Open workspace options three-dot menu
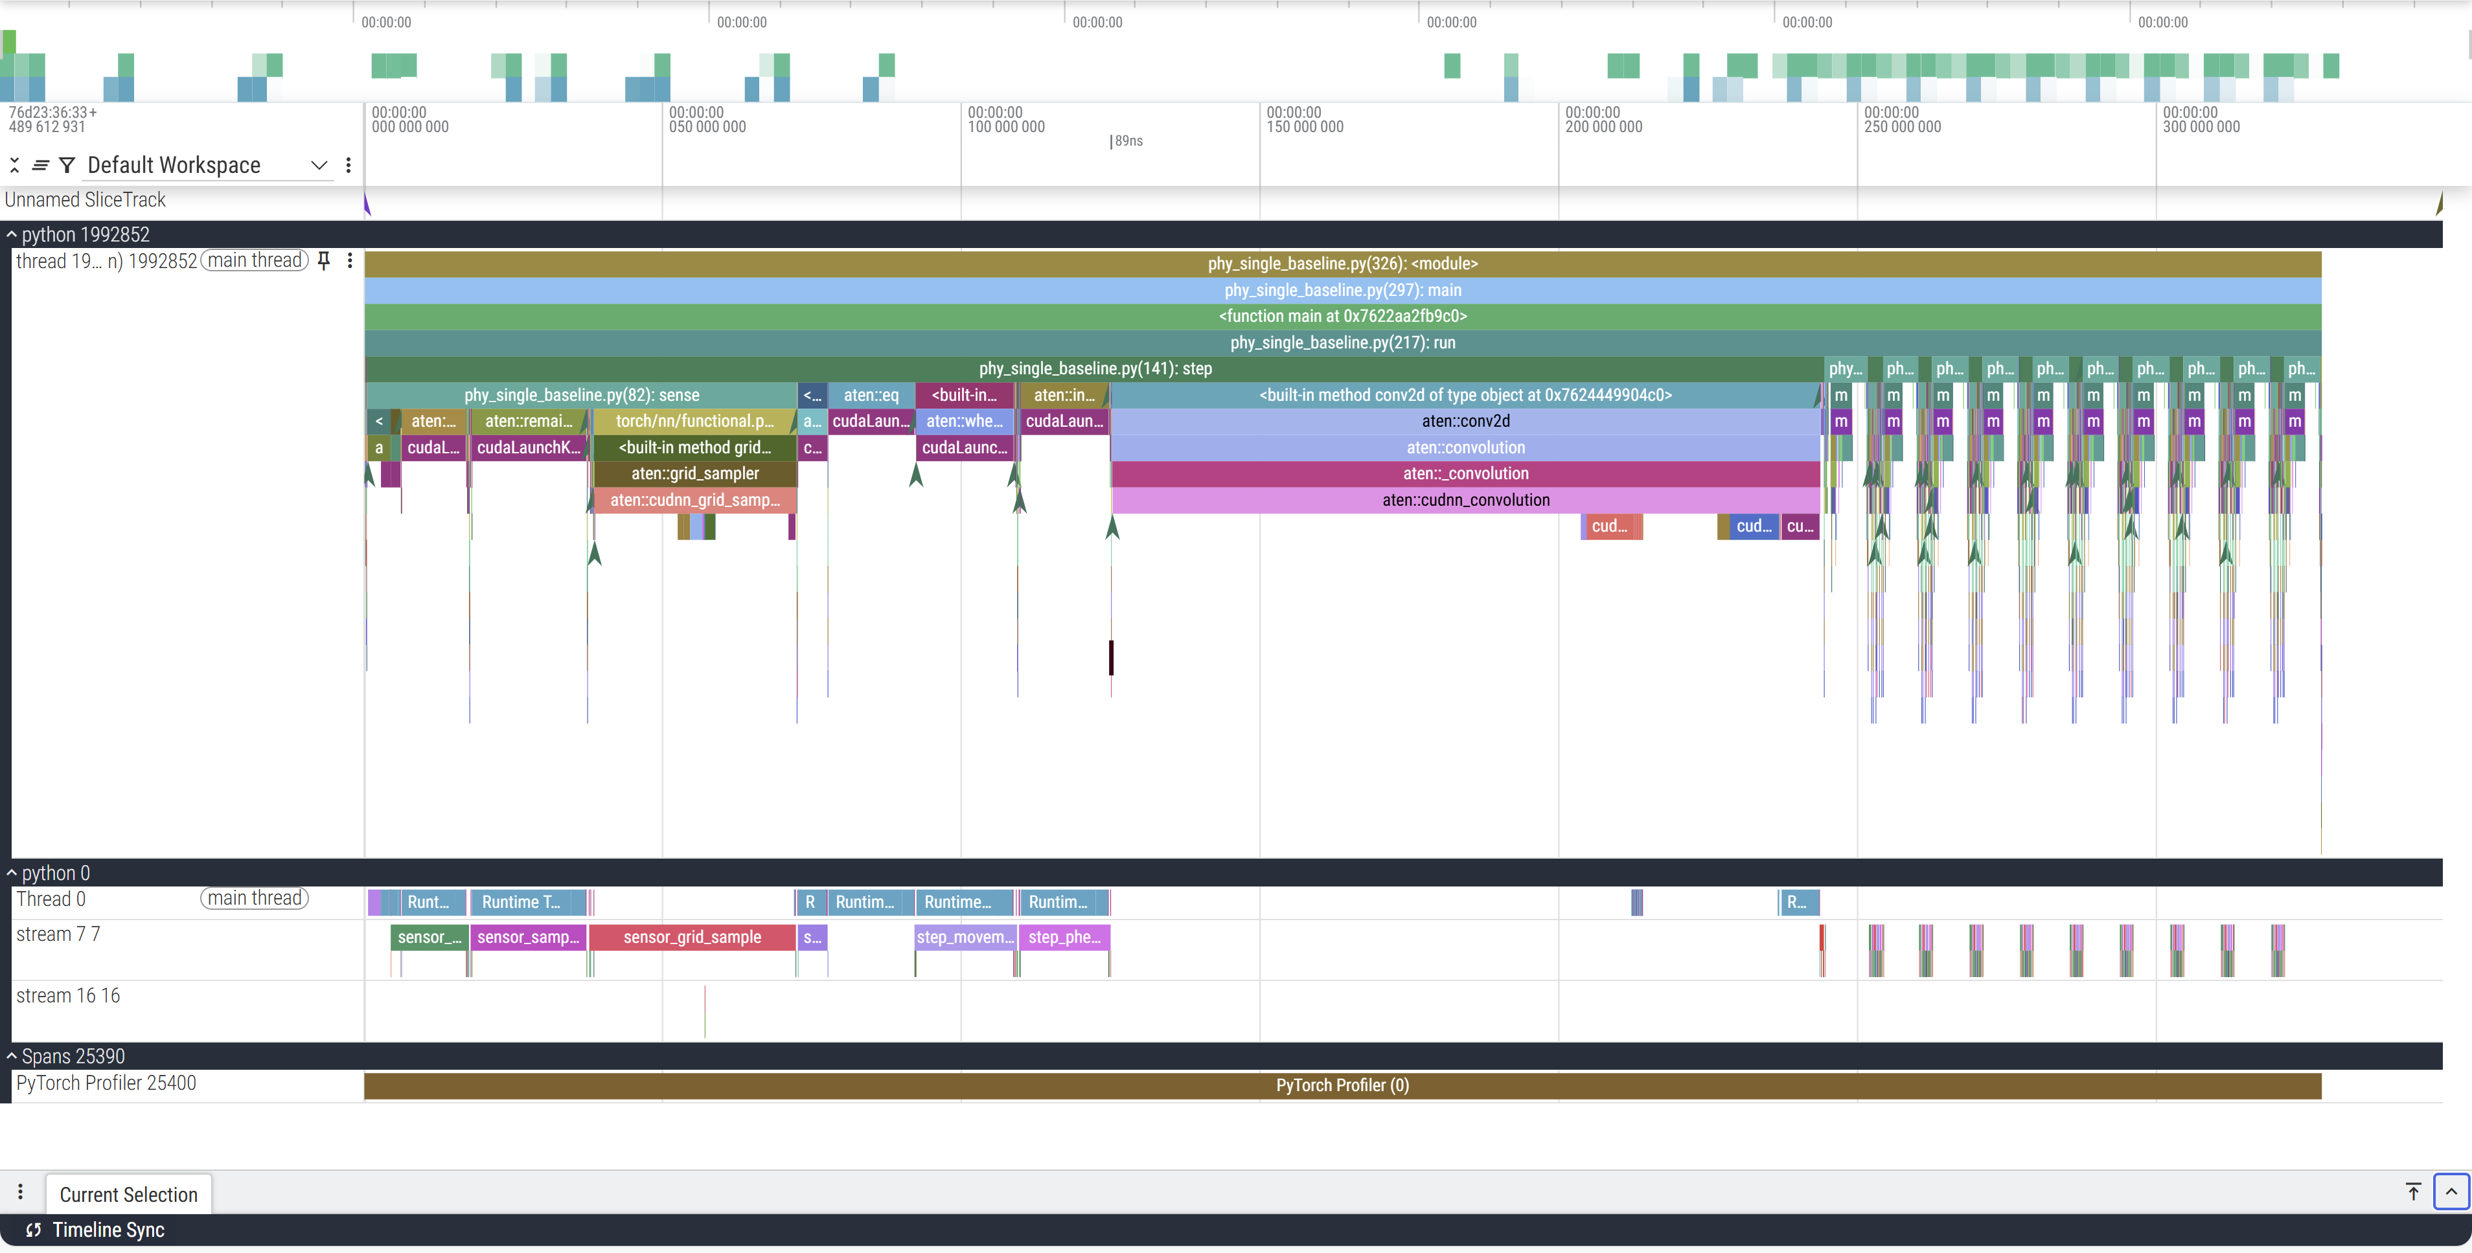The image size is (2472, 1253). tap(349, 165)
